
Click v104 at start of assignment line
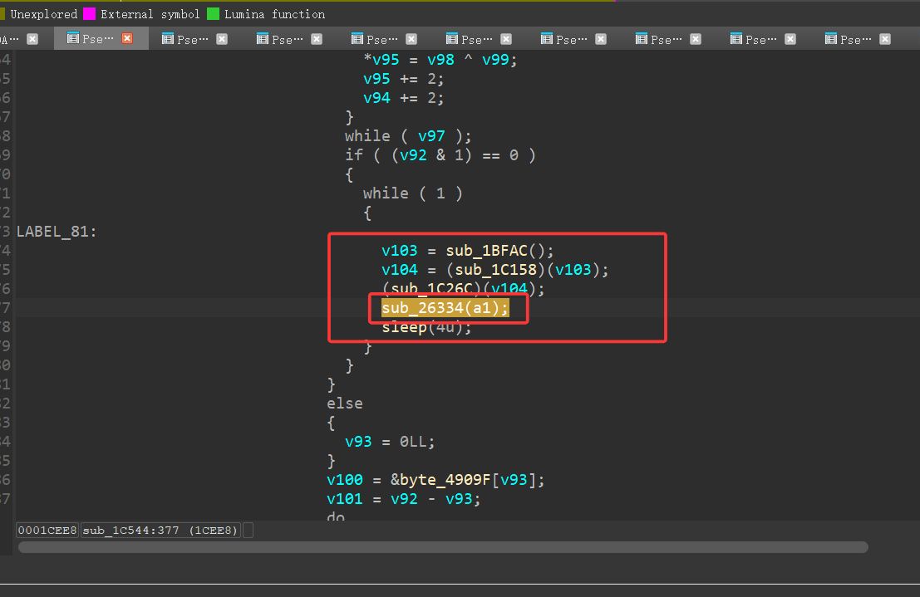[400, 270]
